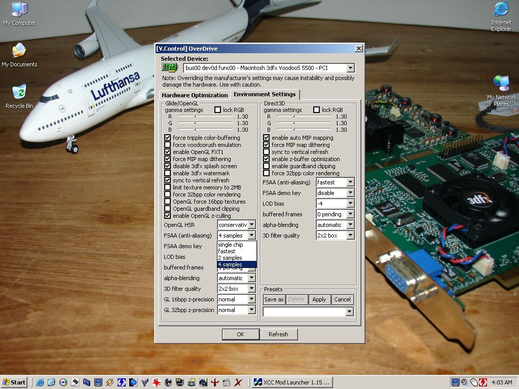Open the OpenGL HSR dropdown
The width and height of the screenshot is (519, 389).
click(x=252, y=224)
